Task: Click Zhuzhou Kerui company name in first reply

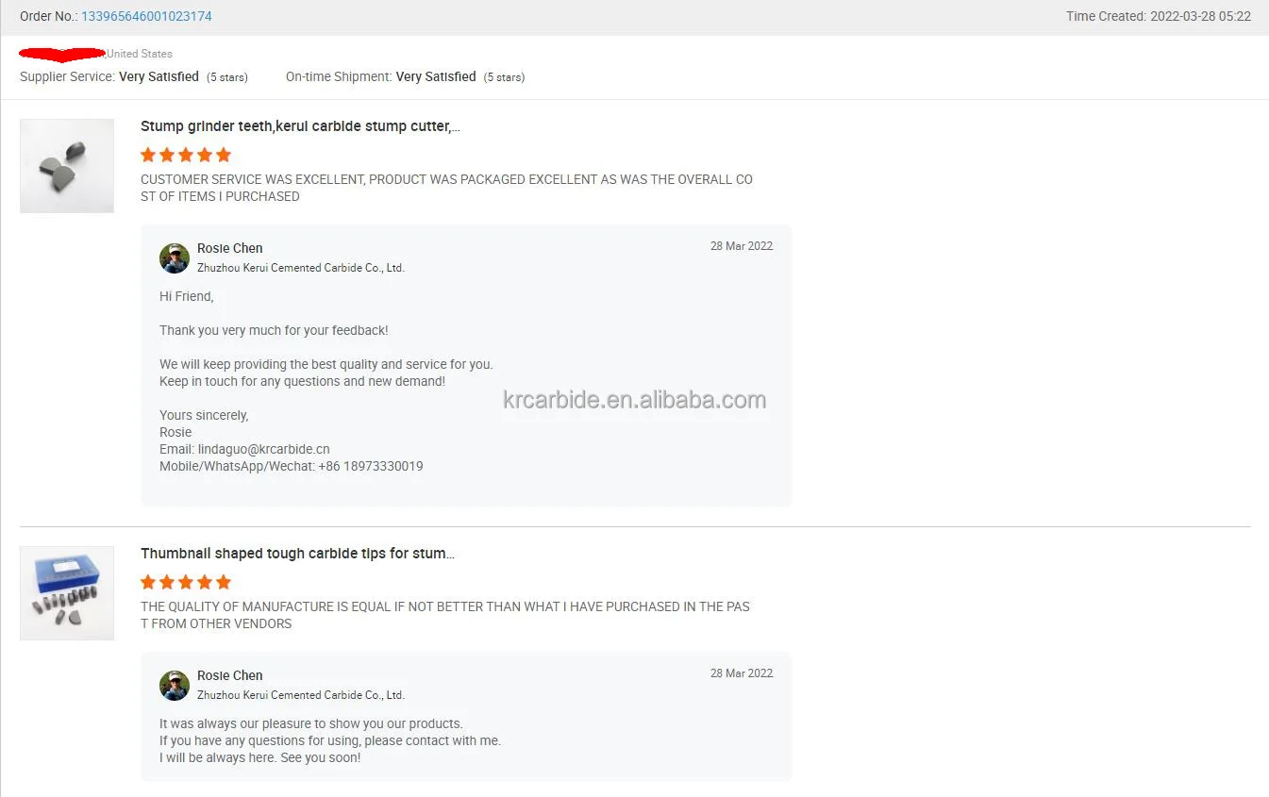Action: coord(300,268)
